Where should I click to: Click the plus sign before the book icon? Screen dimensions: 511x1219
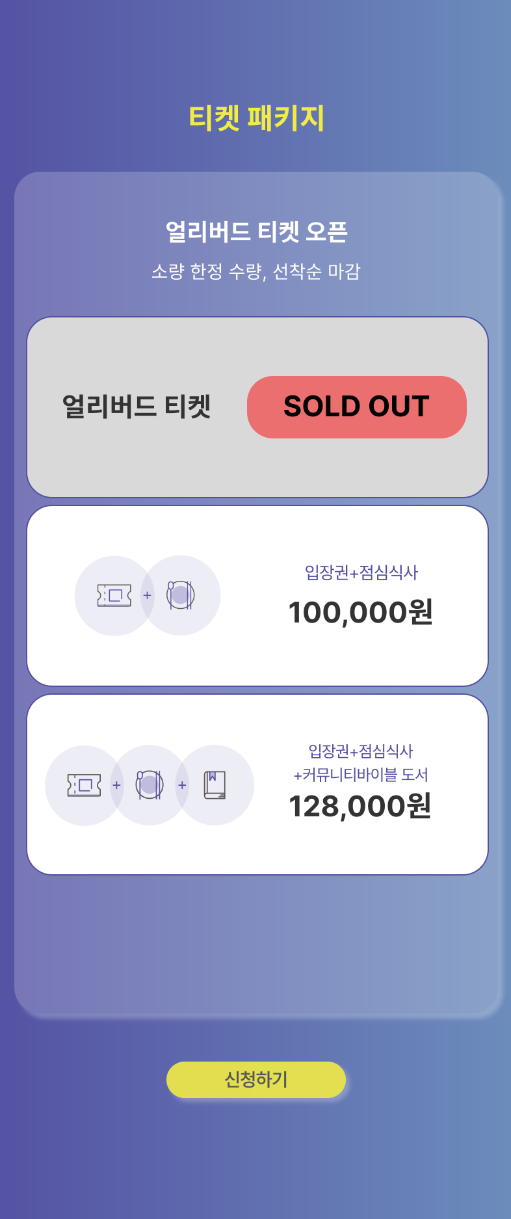coord(182,785)
